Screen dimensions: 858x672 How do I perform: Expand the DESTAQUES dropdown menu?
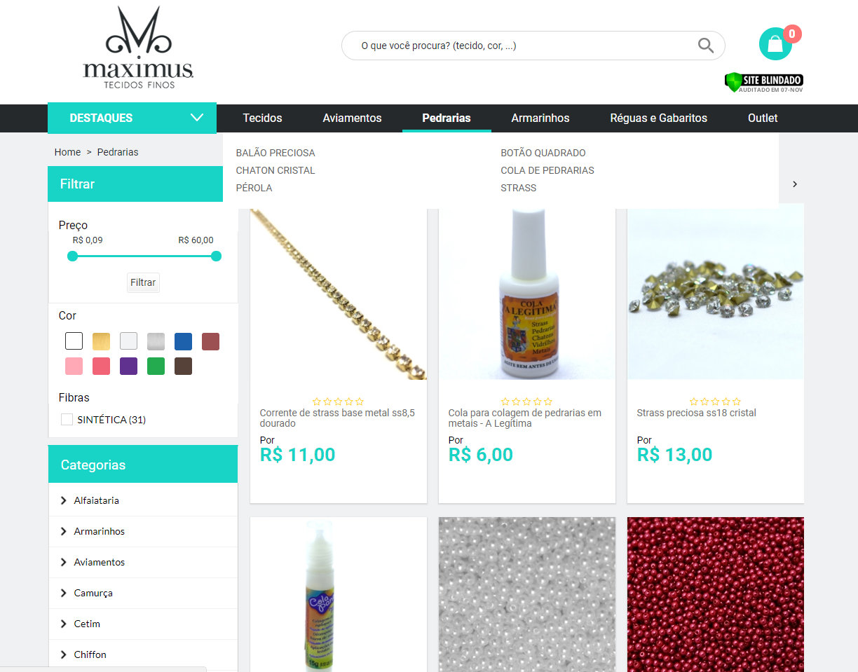click(x=132, y=118)
